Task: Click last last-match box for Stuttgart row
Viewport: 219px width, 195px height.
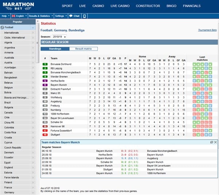Action: (x=210, y=135)
